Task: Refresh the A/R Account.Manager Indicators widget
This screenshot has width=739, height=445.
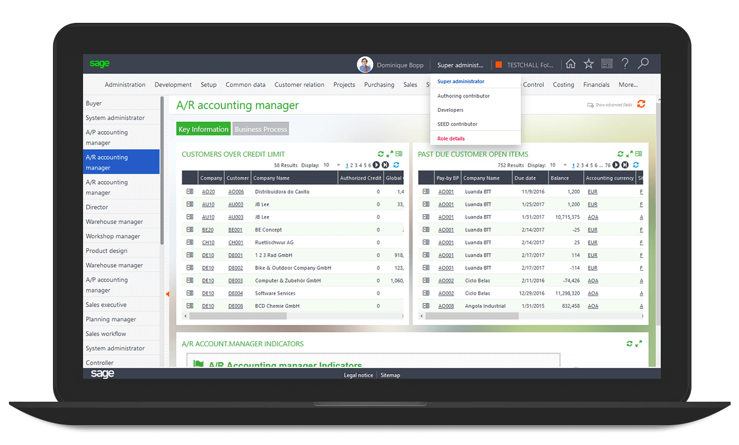Action: pos(629,343)
